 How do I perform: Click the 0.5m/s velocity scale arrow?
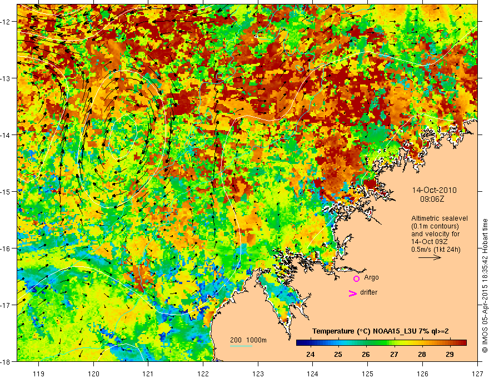point(430,257)
